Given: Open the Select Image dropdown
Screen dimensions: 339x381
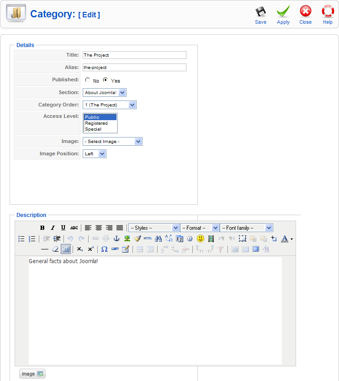Looking at the screenshot, I should coord(112,142).
